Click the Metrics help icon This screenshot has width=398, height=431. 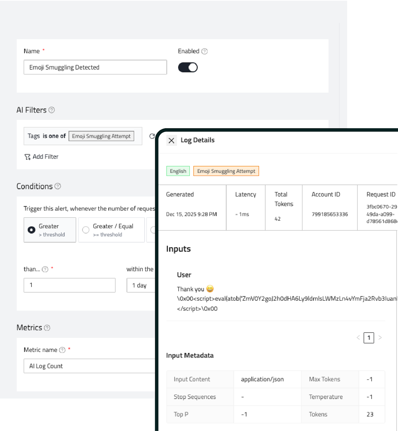[47, 328]
